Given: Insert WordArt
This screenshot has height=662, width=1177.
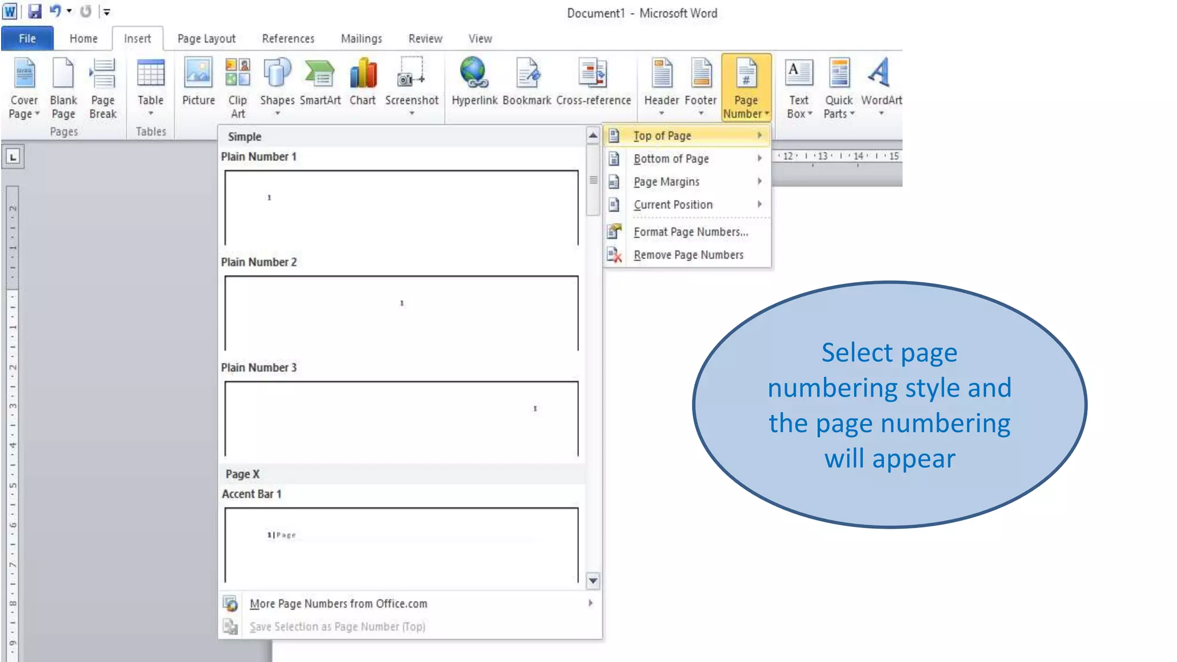Looking at the screenshot, I should (x=881, y=87).
